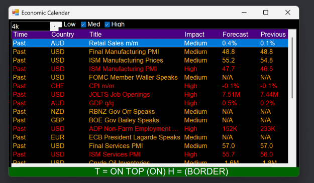314x183 pixels.
Task: Click the GBP country cell
Action: (57, 120)
